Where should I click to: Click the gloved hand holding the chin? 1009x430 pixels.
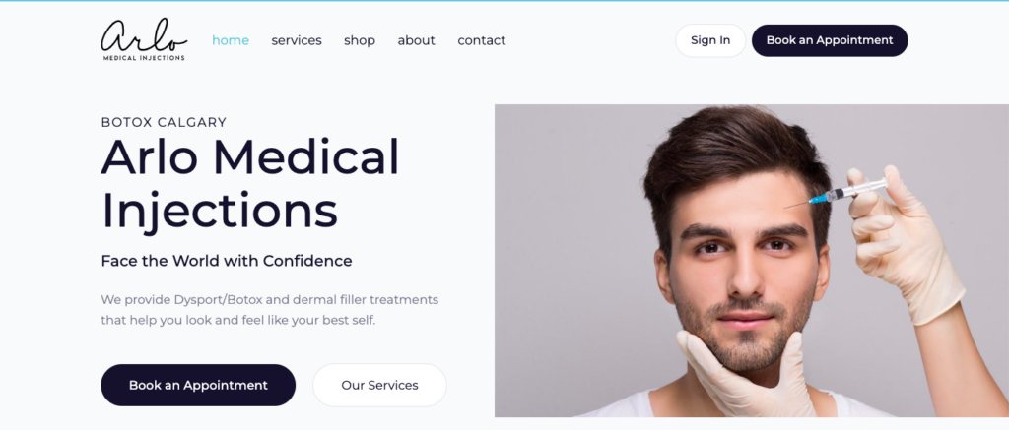click(x=739, y=374)
